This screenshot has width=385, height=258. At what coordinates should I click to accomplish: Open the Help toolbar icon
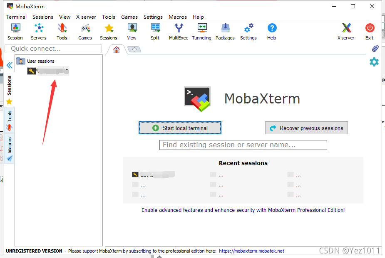(x=272, y=32)
